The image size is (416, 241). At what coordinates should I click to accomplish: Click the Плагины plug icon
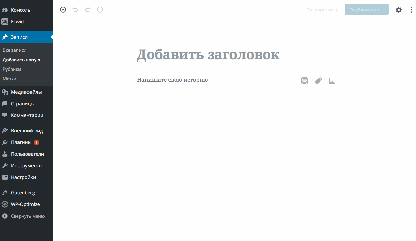[5, 142]
